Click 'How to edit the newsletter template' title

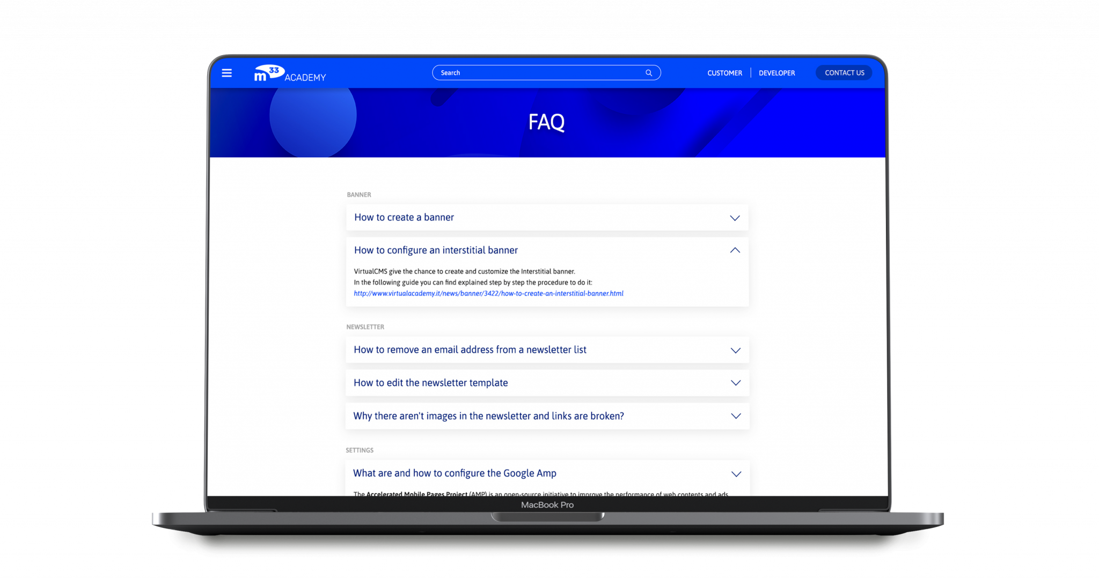tap(430, 383)
